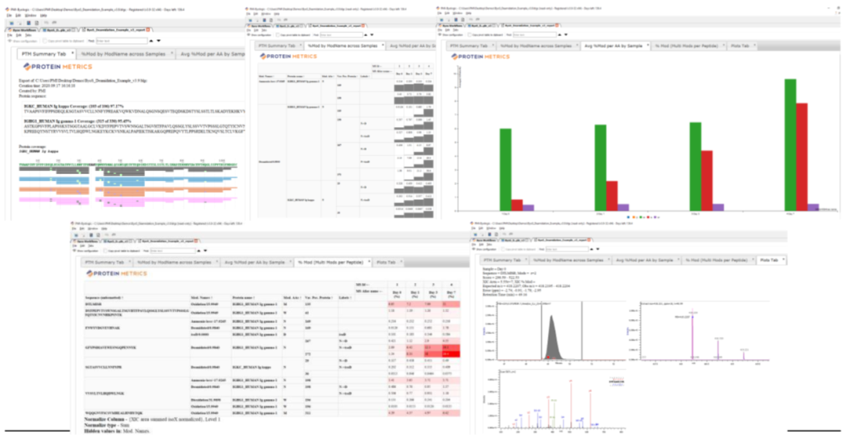This screenshot has height=439, width=846.
Task: Open the Window menu in the top-left window
Action: coord(30,16)
